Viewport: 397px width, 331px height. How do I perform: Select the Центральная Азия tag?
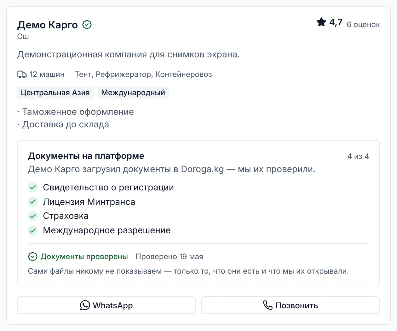[55, 93]
